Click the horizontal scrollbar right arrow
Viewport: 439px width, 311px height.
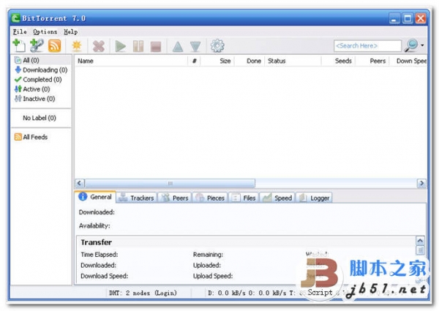pyautogui.click(x=421, y=183)
